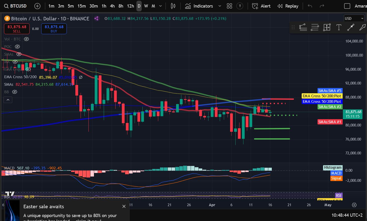Create a new Alert

point(261,6)
